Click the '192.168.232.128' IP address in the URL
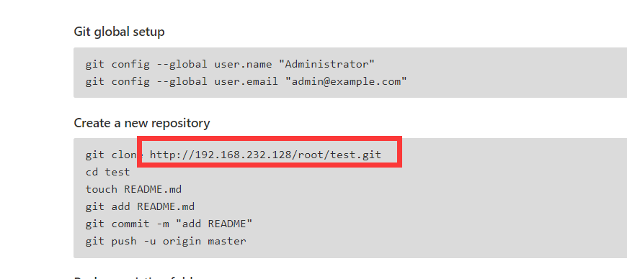The image size is (627, 279). [242, 155]
